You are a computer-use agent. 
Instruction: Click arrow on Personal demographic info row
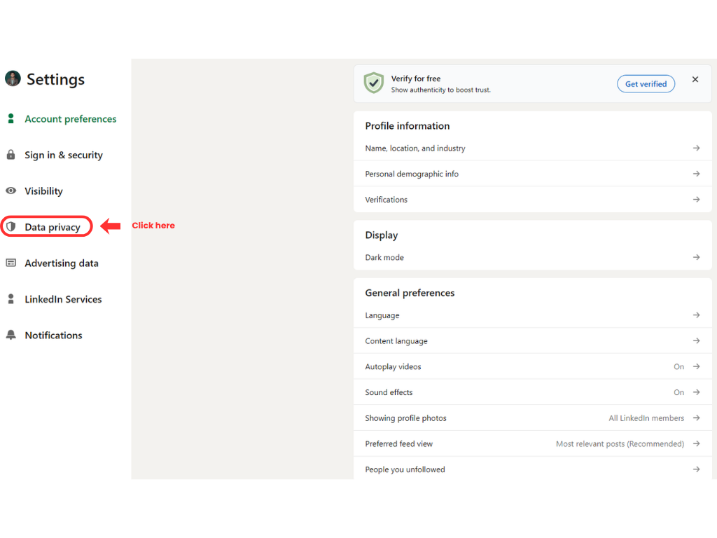pos(696,174)
